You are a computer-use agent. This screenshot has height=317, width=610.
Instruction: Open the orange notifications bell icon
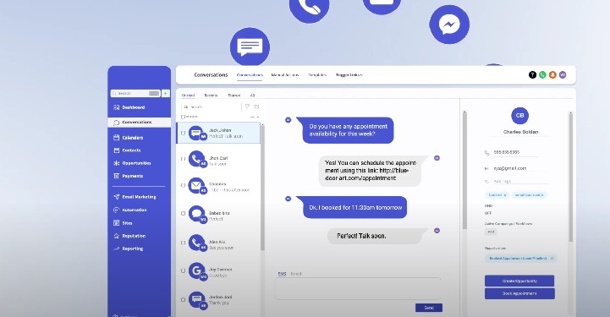[552, 75]
